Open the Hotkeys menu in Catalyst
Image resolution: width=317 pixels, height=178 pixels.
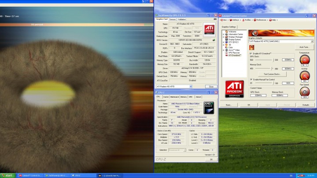pos(235,20)
